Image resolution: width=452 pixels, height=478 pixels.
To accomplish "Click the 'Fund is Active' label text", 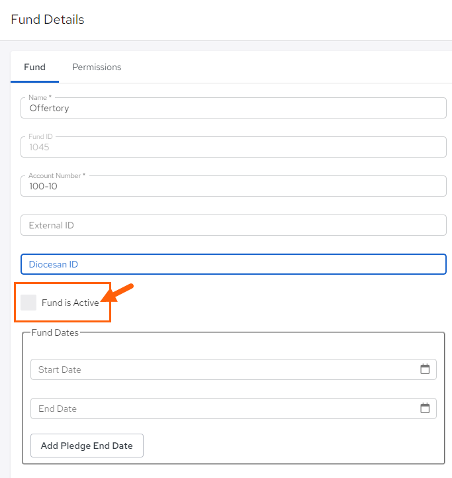I will tap(70, 303).
